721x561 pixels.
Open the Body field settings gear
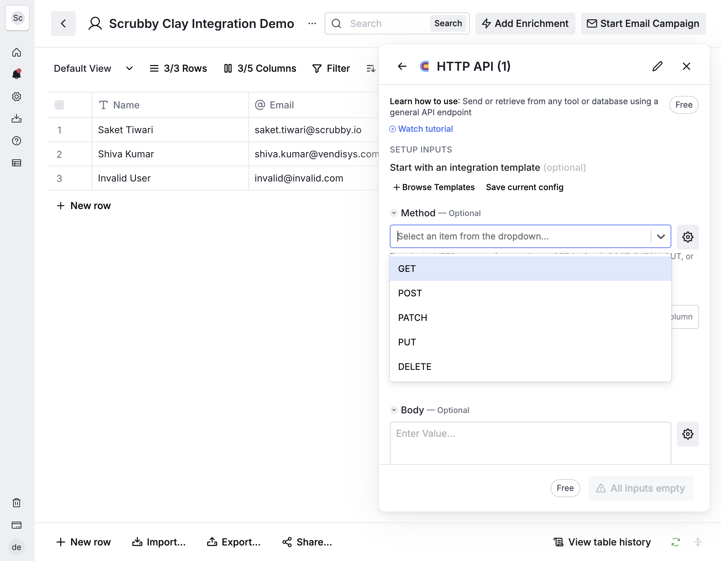pos(688,434)
